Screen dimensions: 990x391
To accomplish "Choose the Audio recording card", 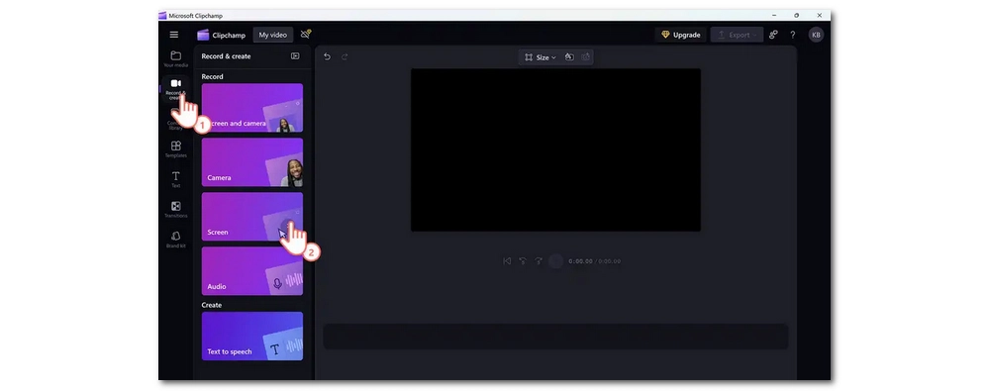I will coord(251,271).
